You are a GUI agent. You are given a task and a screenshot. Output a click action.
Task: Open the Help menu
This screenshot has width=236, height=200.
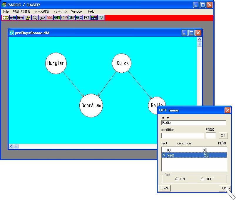tap(91, 11)
